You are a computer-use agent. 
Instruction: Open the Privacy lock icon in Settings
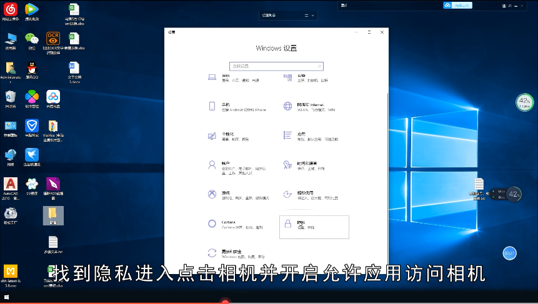click(288, 224)
